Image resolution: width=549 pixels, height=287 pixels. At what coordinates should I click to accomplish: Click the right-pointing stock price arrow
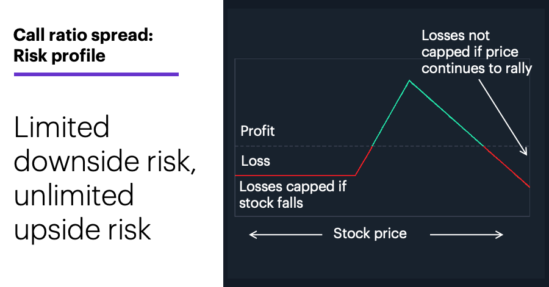click(x=467, y=235)
